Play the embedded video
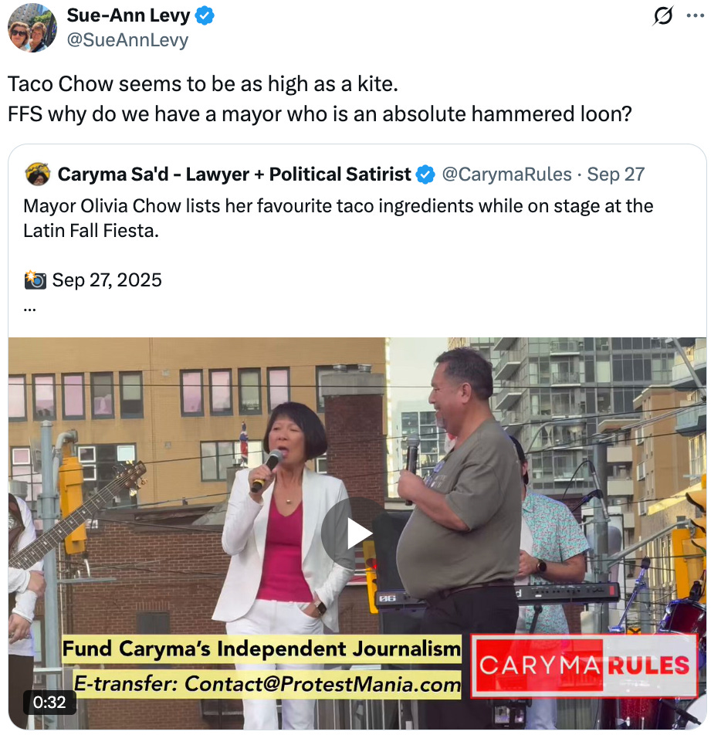Viewport: 721px width, 745px height. 357,533
